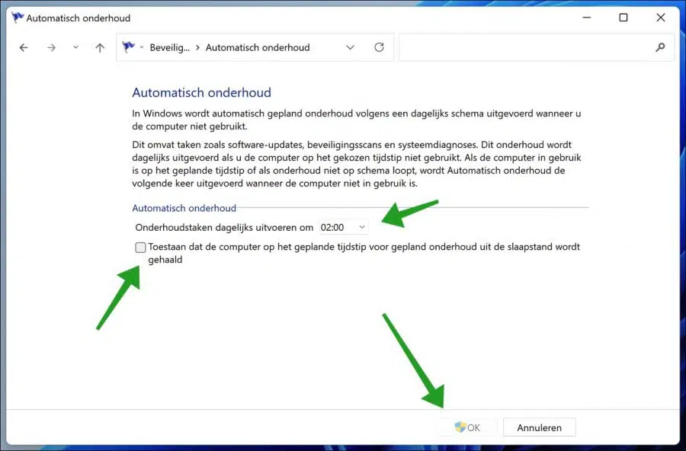Viewport: 686px width, 451px height.
Task: Go up one level with up arrow
Action: coord(100,47)
